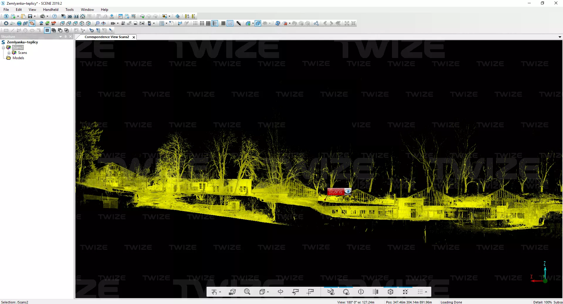Select the Correspondence View Scans2 tab
This screenshot has height=304, width=563.
coord(106,37)
